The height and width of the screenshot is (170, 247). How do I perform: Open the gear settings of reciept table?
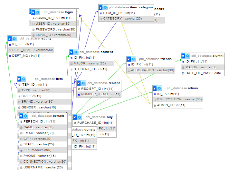click(x=83, y=83)
